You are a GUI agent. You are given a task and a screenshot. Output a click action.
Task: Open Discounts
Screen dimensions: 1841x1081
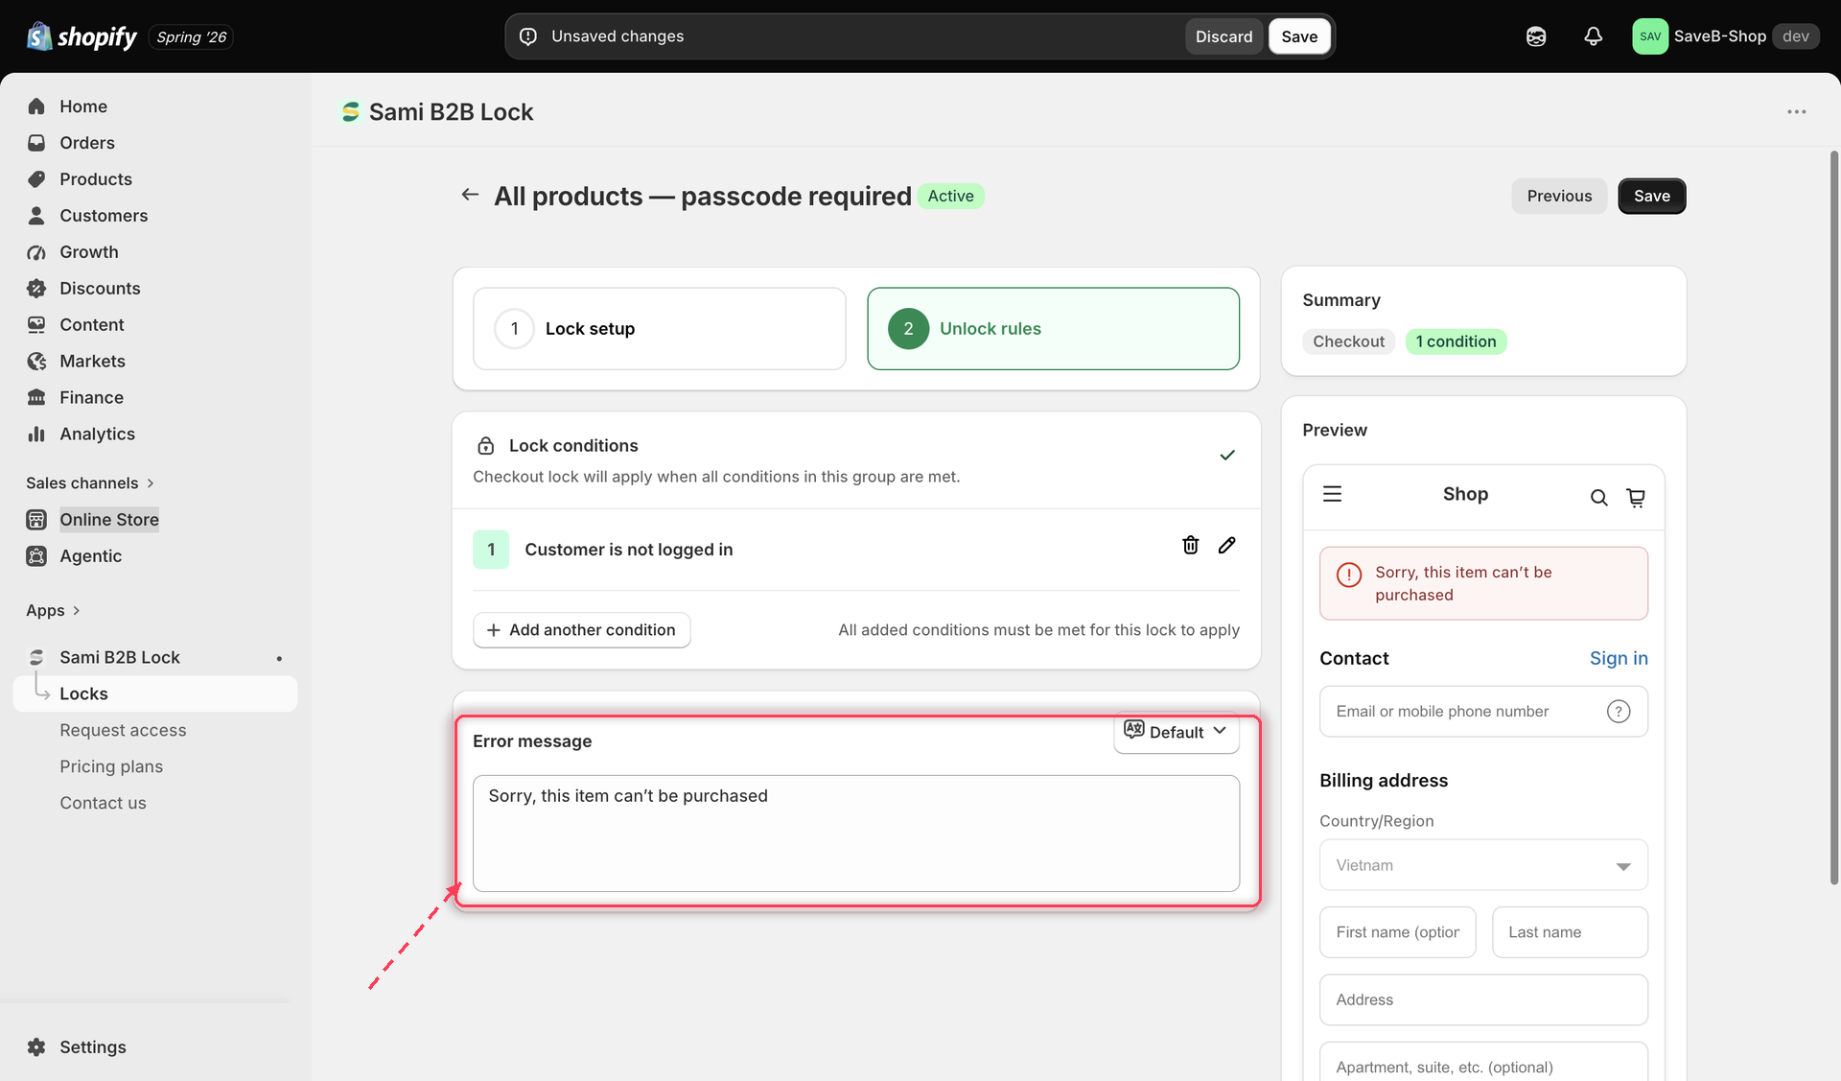click(x=100, y=289)
